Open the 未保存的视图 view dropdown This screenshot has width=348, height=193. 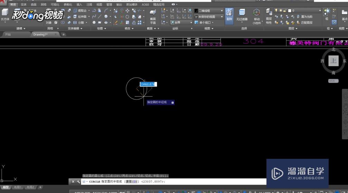(x=209, y=17)
